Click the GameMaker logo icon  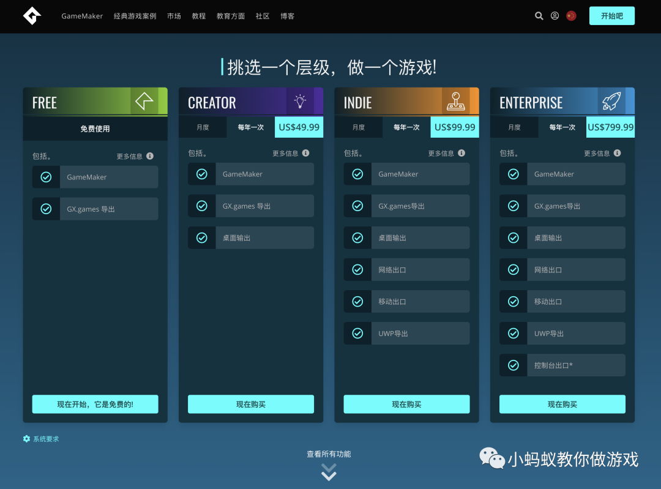point(32,16)
